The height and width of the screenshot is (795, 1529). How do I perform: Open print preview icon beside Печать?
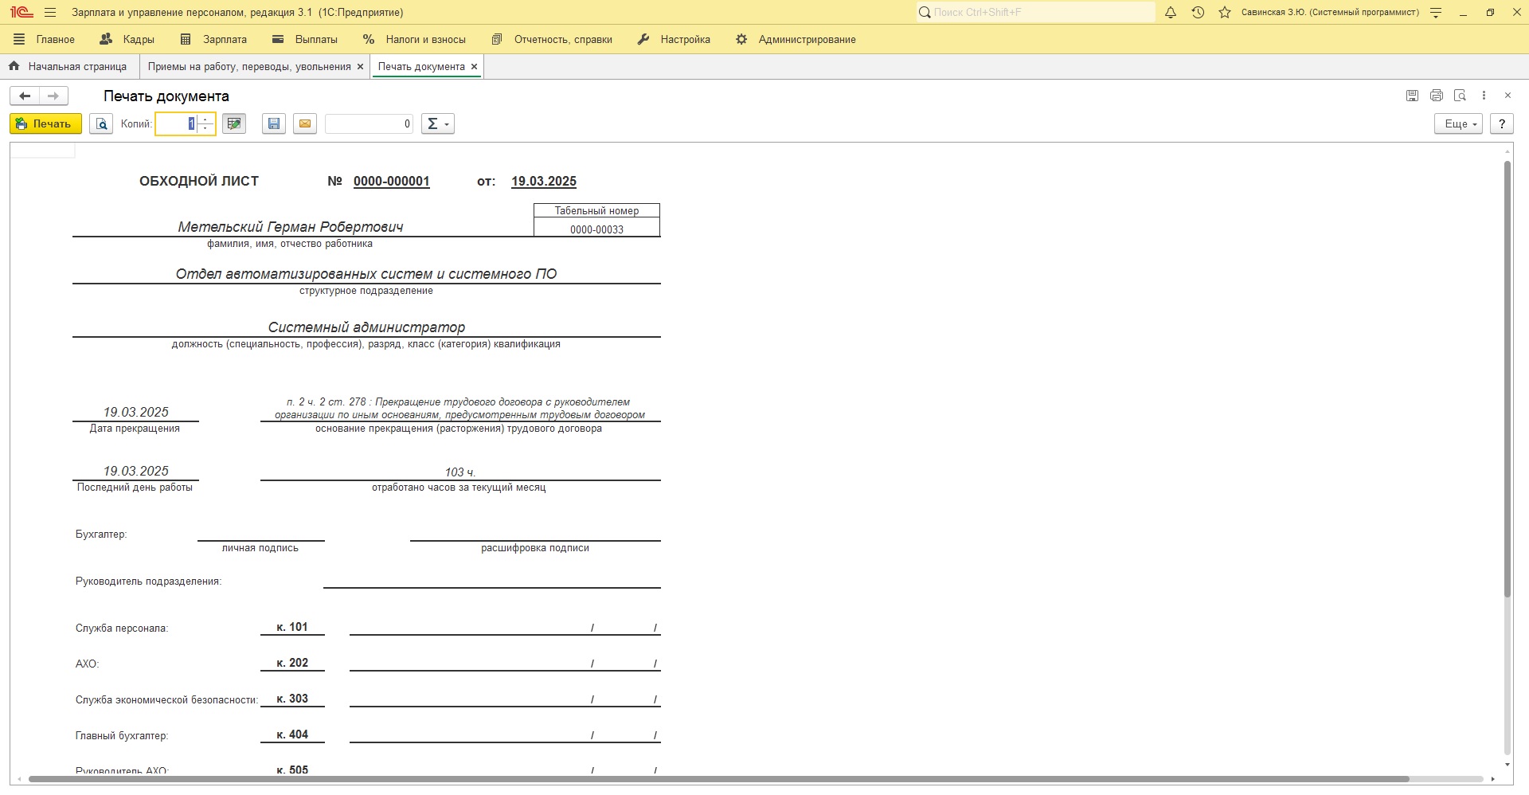pos(101,123)
